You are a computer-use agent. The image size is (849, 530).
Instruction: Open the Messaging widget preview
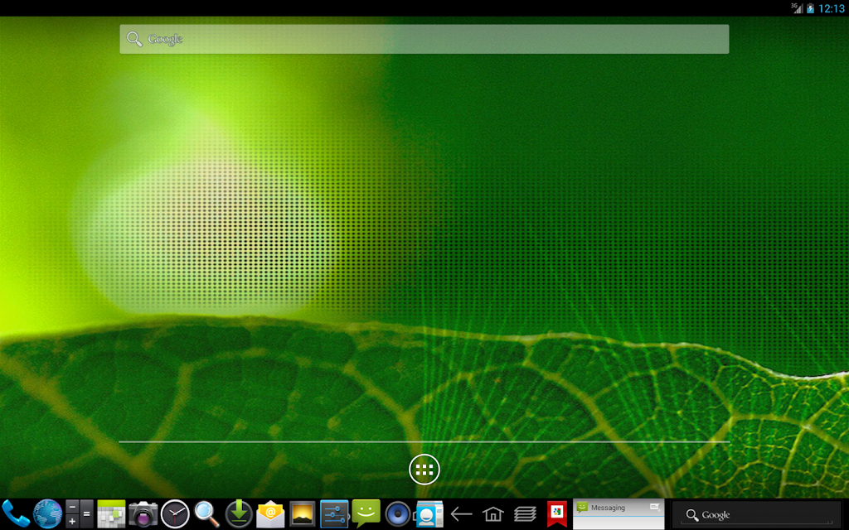pos(619,514)
